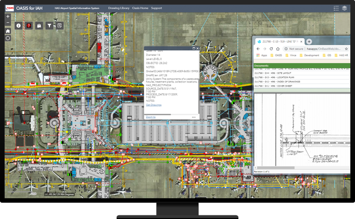Click the Get Drawings link

coord(154,105)
